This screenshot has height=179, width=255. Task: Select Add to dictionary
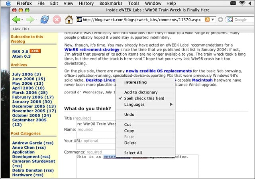[x=145, y=92]
